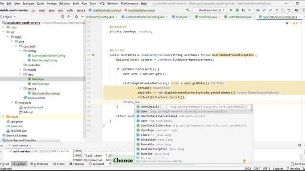The width and height of the screenshot is (305, 171).
Task: Collapse all icon in Project panel
Action: coord(69,17)
